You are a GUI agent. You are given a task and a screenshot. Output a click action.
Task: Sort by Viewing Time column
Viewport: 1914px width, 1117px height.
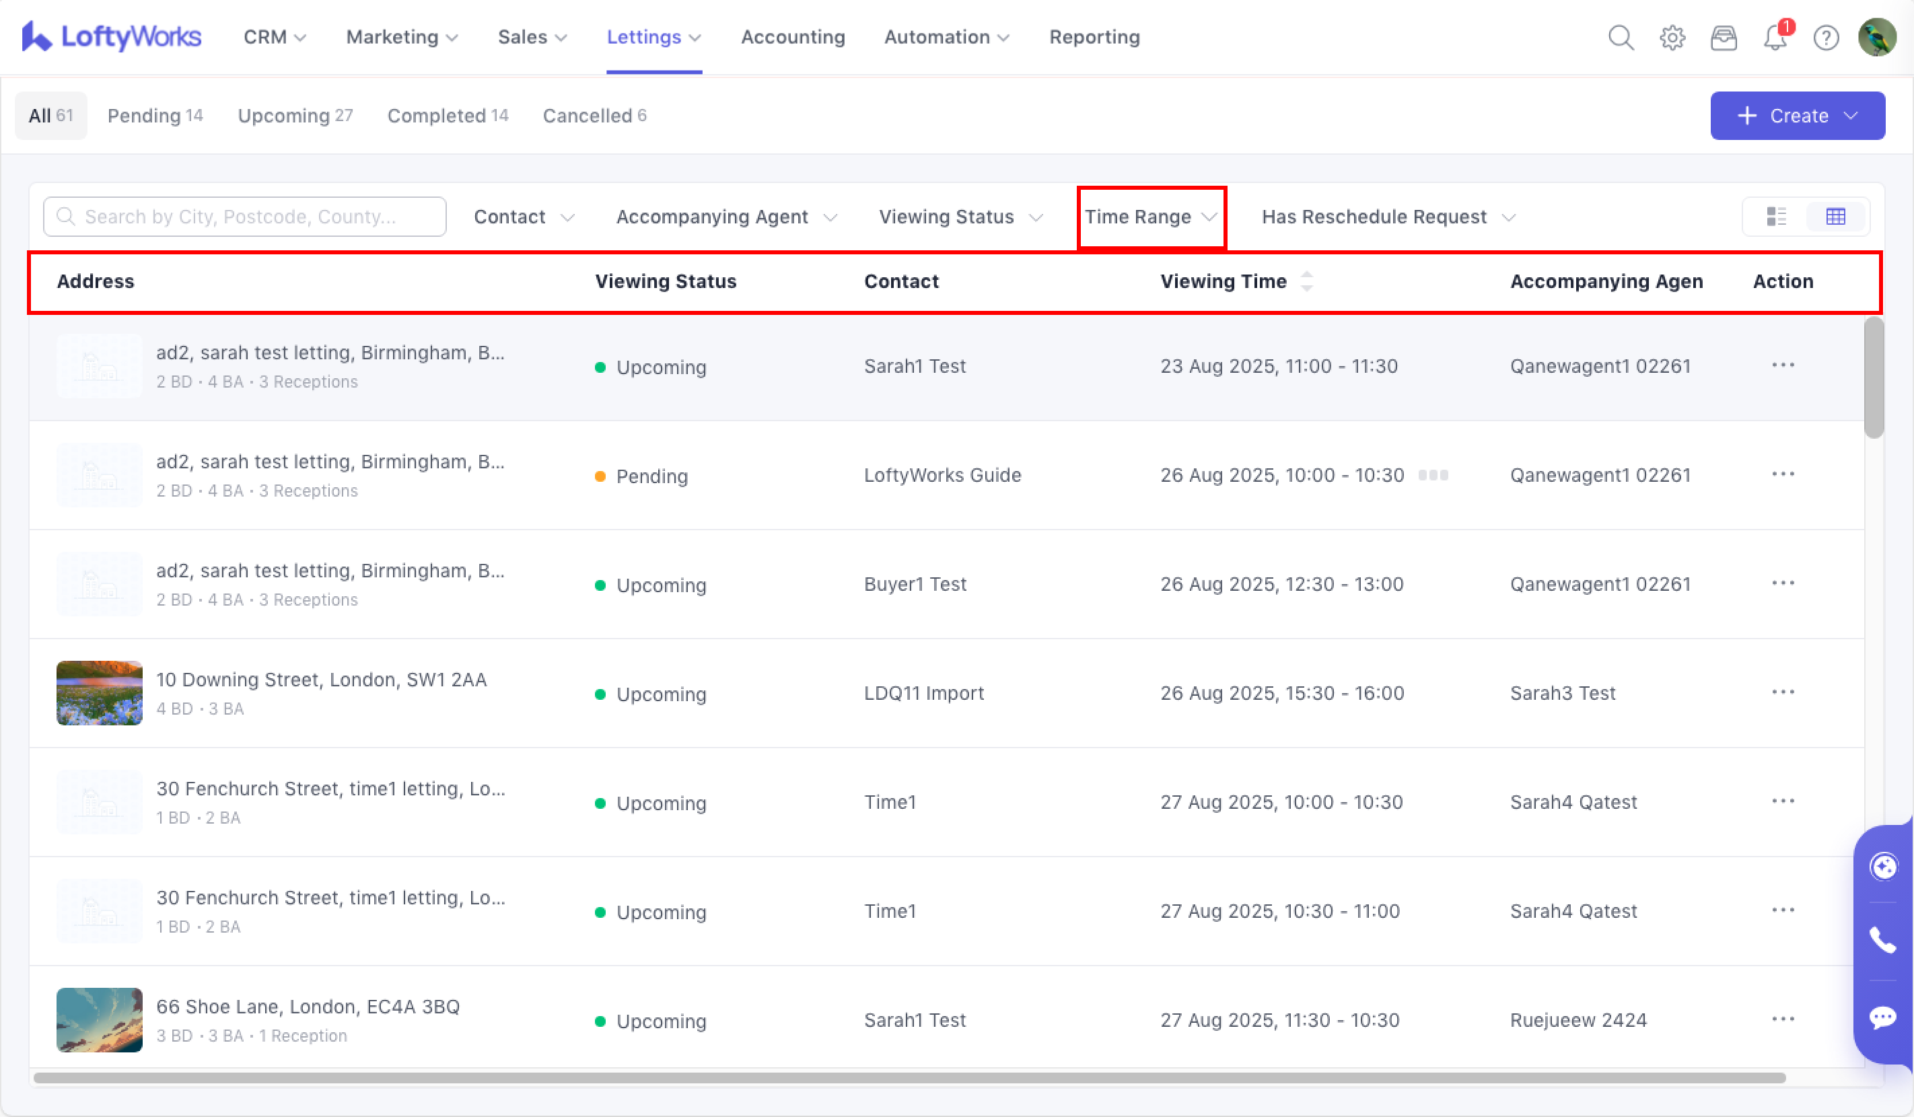click(x=1306, y=282)
